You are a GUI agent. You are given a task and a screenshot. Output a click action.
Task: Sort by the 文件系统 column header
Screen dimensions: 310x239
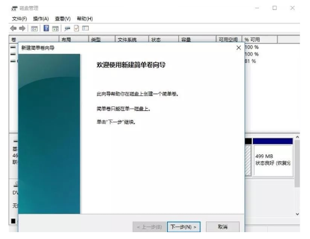click(x=132, y=39)
